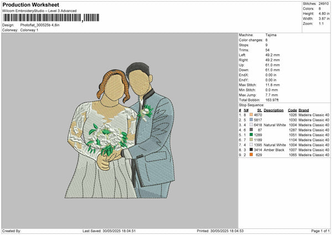Click stitch count '5817' in stop 2
332x235 pixels.
click(x=258, y=120)
